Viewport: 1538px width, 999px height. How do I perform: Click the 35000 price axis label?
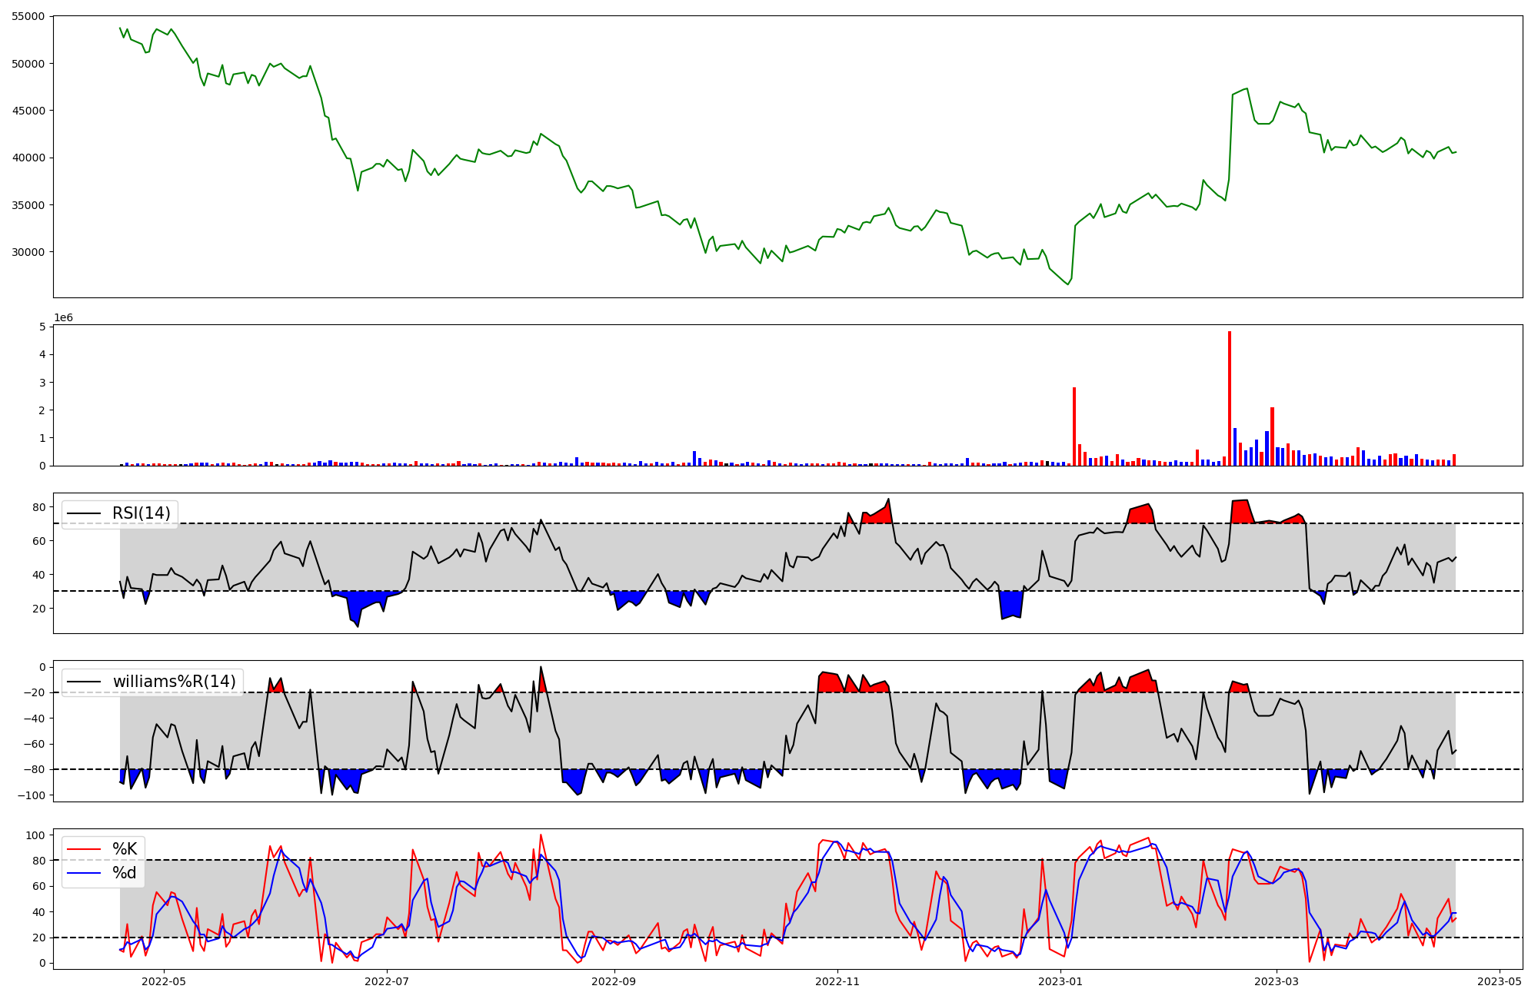click(28, 205)
